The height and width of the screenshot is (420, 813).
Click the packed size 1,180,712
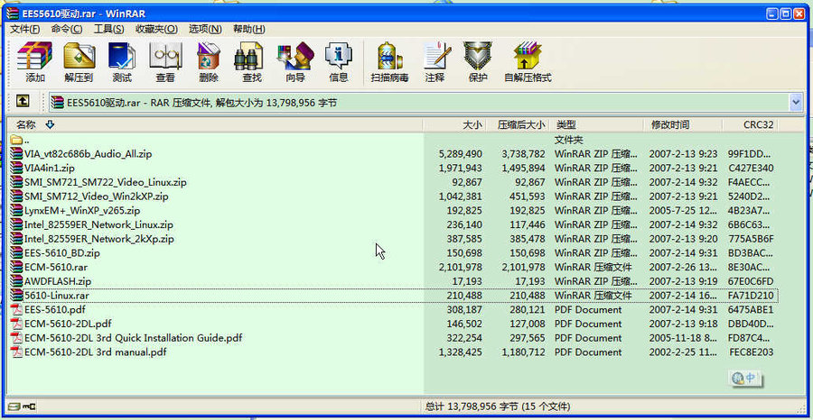524,352
